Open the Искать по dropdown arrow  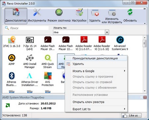pyautogui.click(x=107, y=32)
